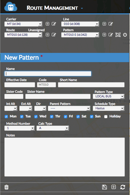This screenshot has width=130, height=195.
Task: Click the add Carrier plus icon
Action: pos(47,24)
